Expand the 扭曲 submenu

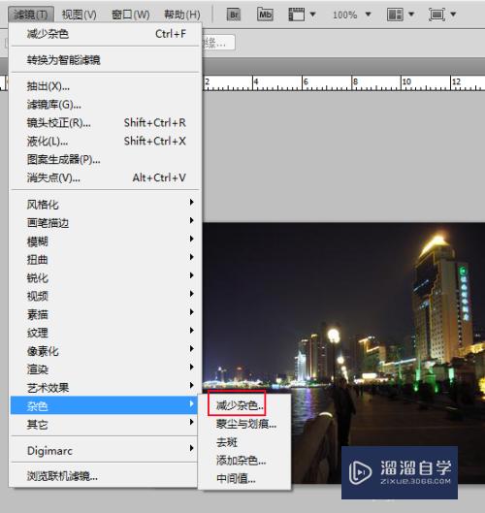105,260
